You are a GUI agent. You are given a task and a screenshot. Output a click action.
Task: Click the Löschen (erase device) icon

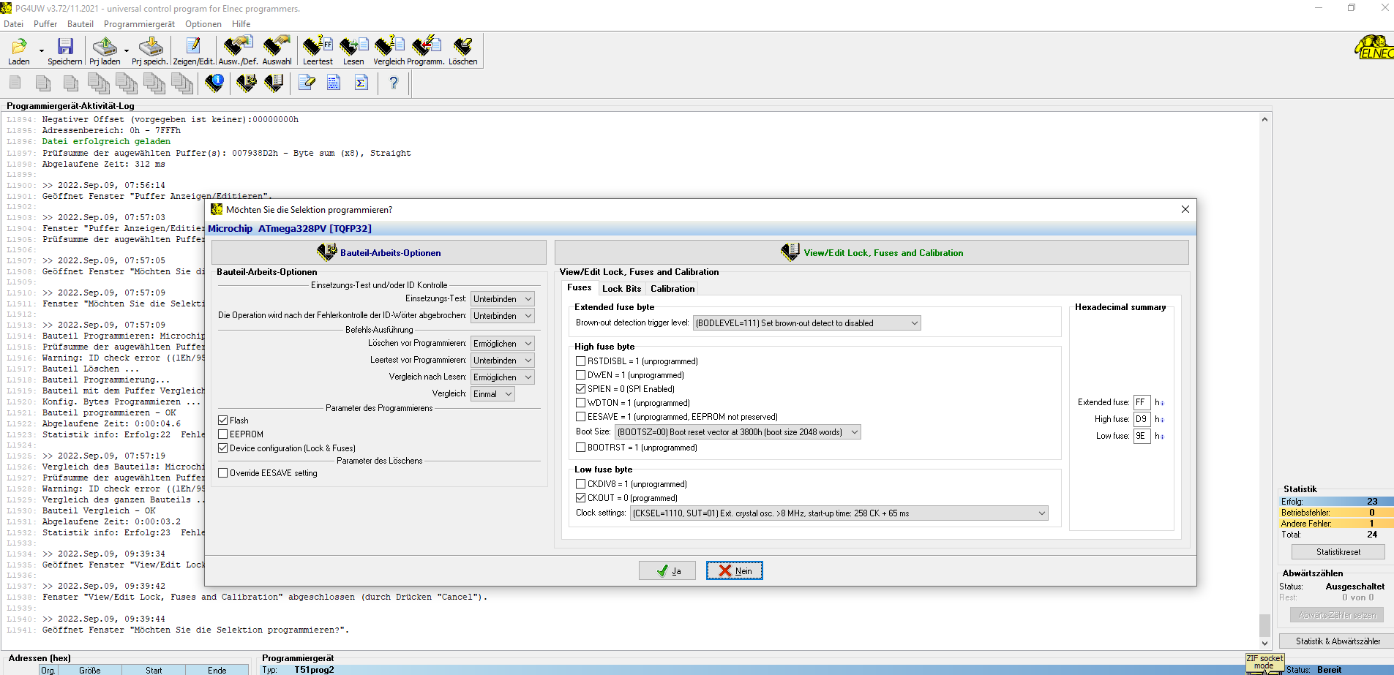click(x=462, y=46)
